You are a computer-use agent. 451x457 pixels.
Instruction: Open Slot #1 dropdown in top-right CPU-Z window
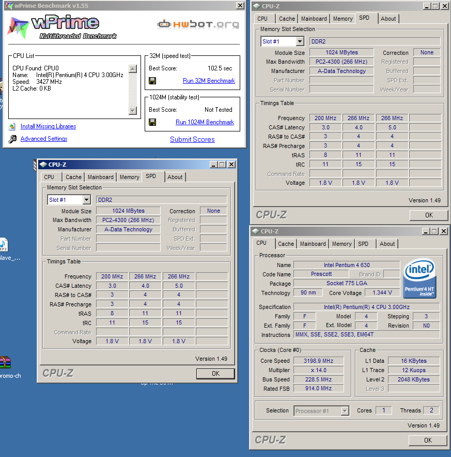300,41
